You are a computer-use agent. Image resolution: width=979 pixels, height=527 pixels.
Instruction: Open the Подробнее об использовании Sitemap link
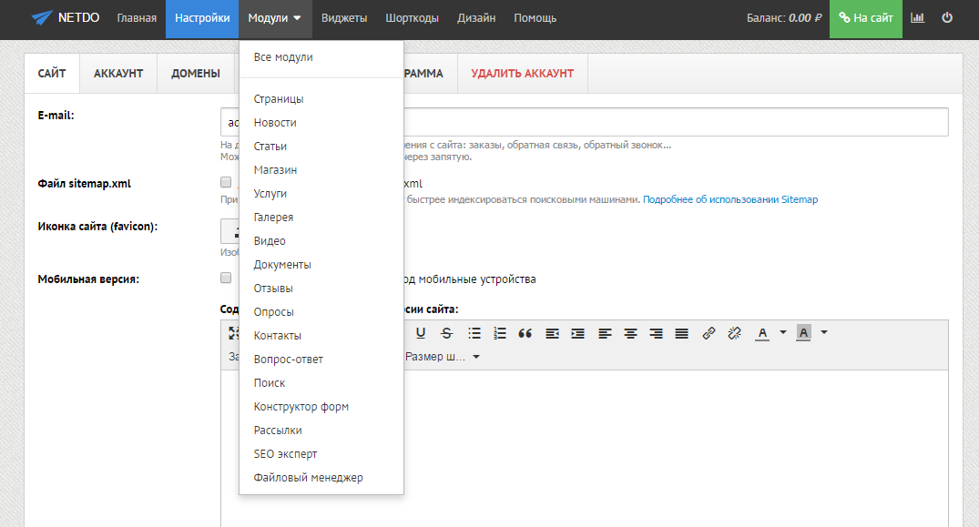tap(730, 199)
